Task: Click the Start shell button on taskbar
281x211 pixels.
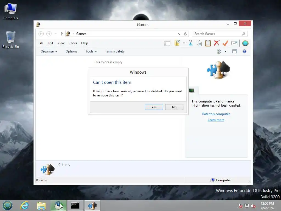Action: pos(7,206)
